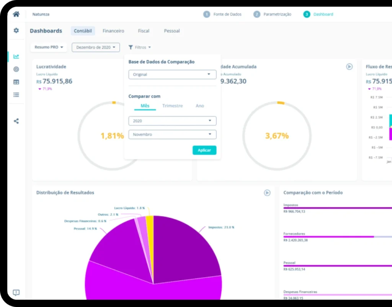Image resolution: width=392 pixels, height=307 pixels.
Task: Click Parametrização step label
Action: pyautogui.click(x=277, y=14)
